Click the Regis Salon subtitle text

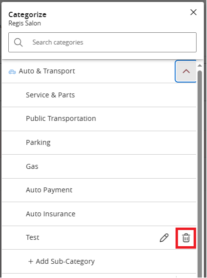point(24,23)
